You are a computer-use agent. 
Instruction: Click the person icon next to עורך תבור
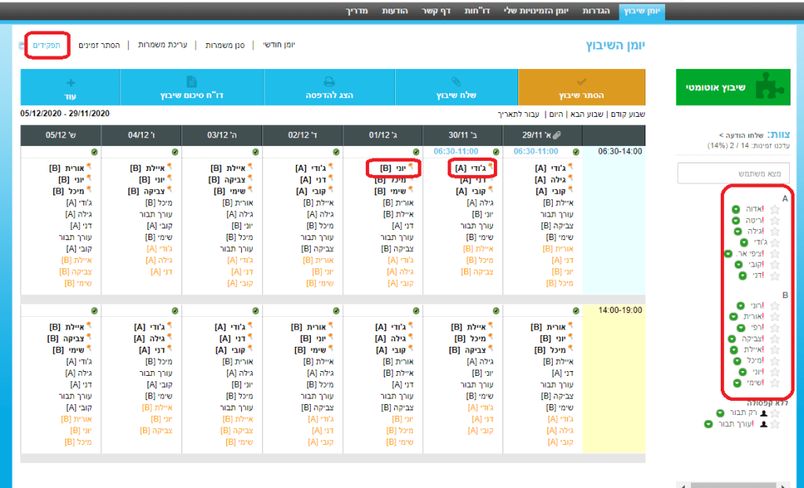point(762,424)
